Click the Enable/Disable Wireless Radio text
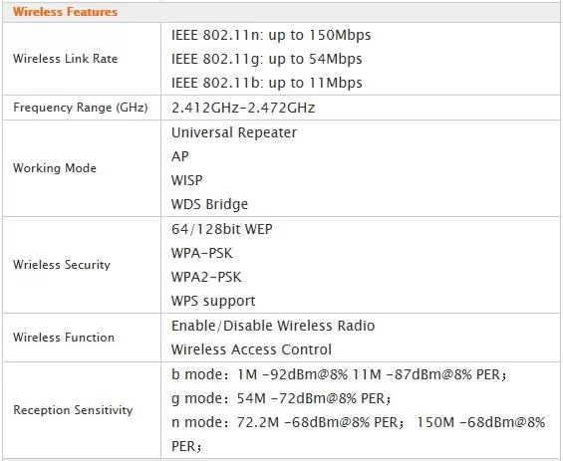Image resolution: width=563 pixels, height=461 pixels. pos(273,326)
